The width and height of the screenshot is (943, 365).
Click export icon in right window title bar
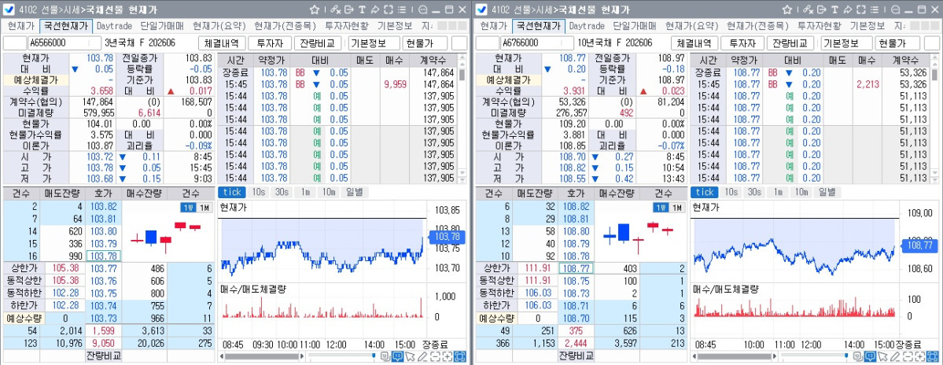(x=822, y=9)
